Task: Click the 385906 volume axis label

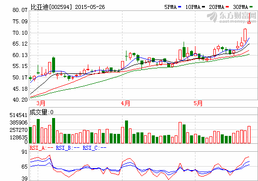Action: tap(18, 122)
